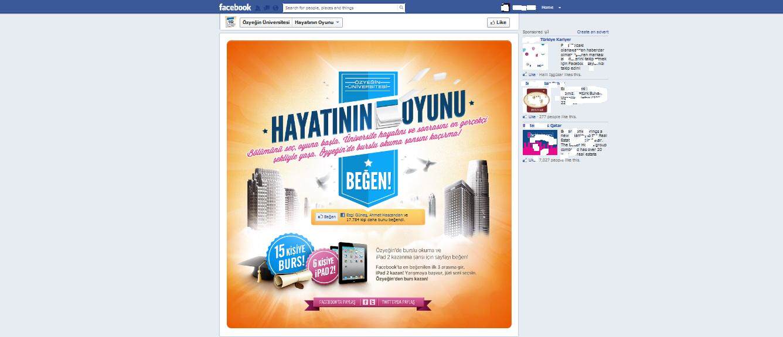Click the Twitter square icon in ribbon

point(373,302)
